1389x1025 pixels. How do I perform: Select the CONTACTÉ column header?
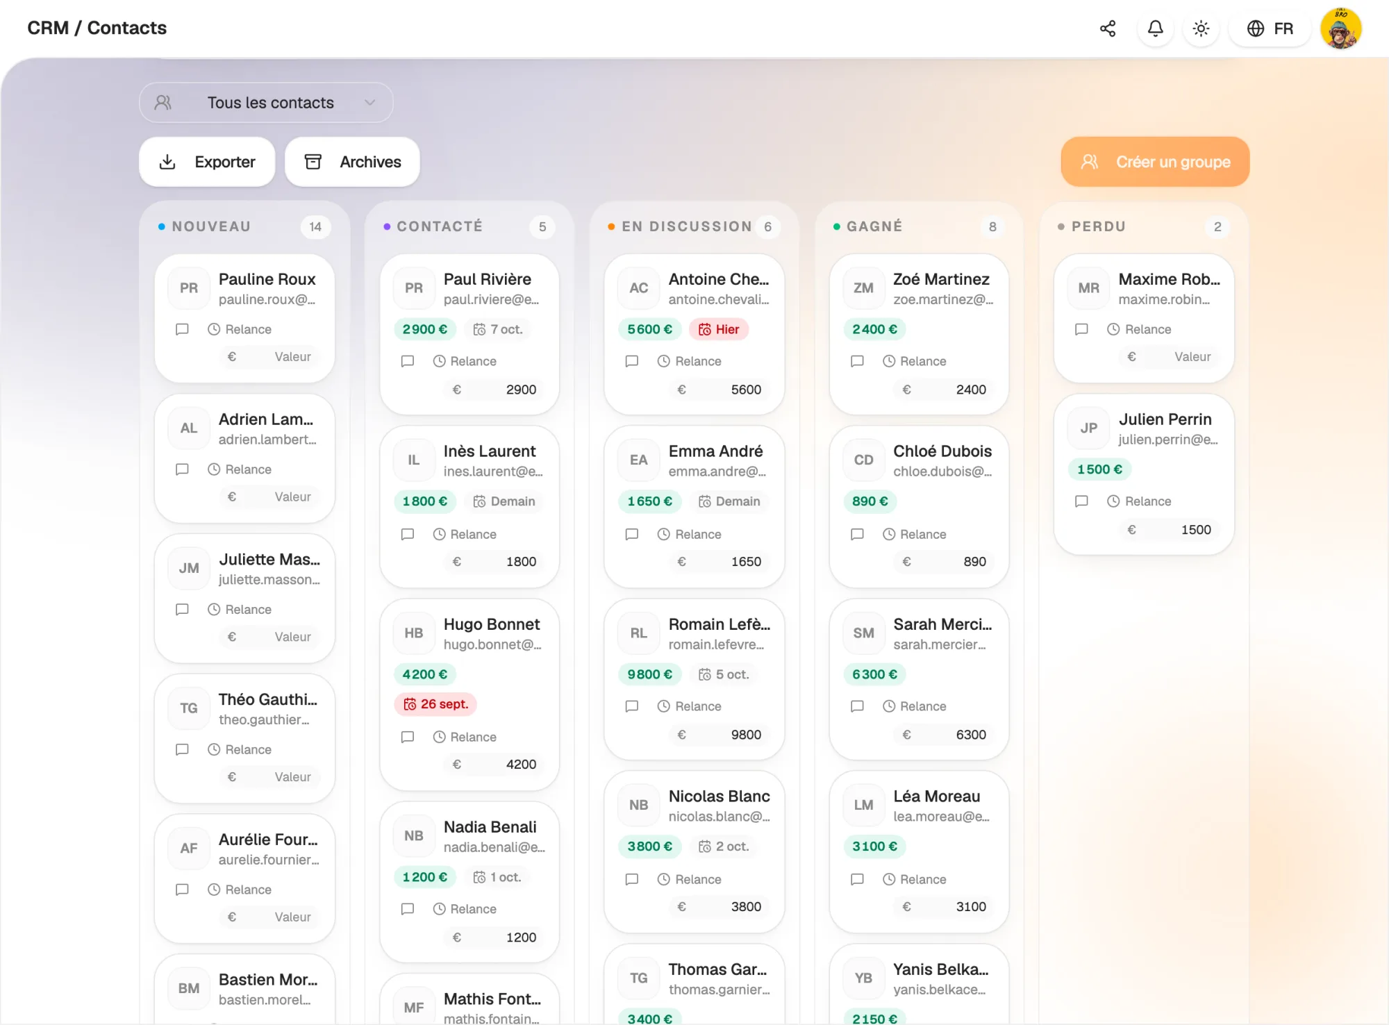coord(440,226)
